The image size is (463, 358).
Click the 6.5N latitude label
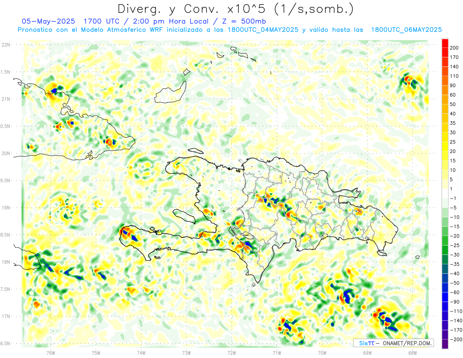coord(6,343)
